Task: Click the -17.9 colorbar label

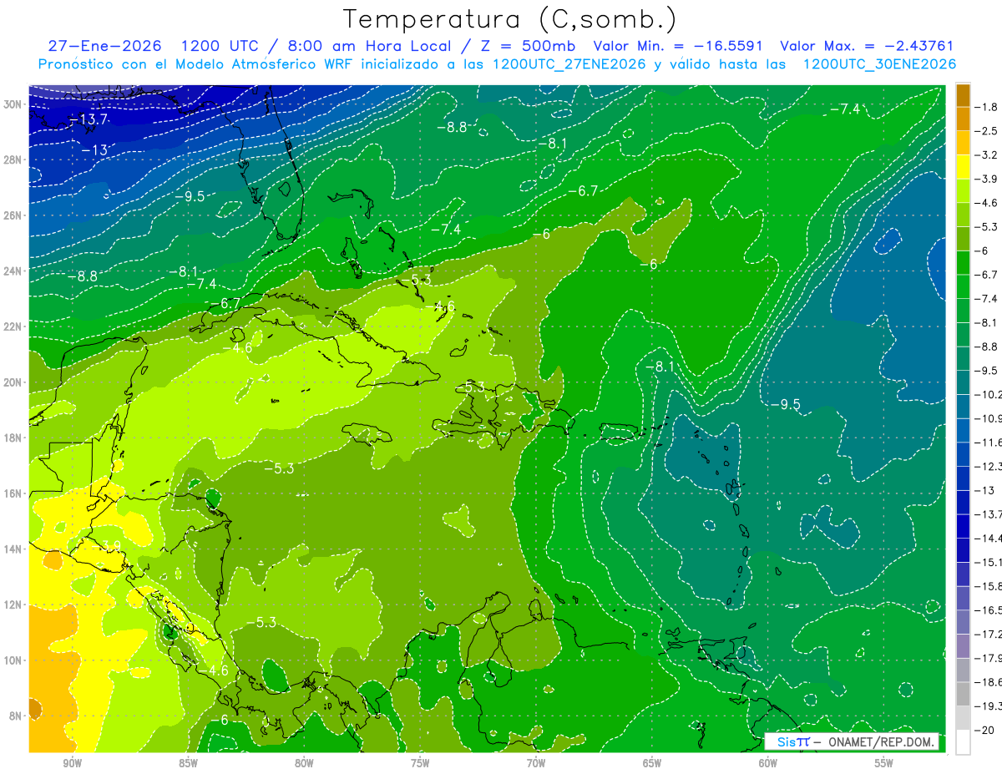Action: coord(989,658)
